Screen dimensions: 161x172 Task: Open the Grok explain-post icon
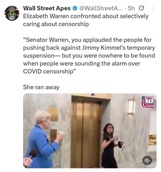coord(141,8)
